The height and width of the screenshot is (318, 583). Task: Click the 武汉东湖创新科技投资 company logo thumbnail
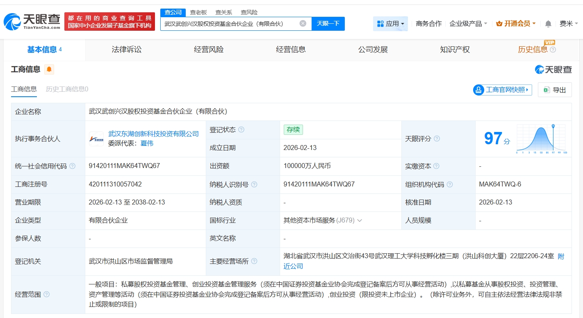point(96,139)
